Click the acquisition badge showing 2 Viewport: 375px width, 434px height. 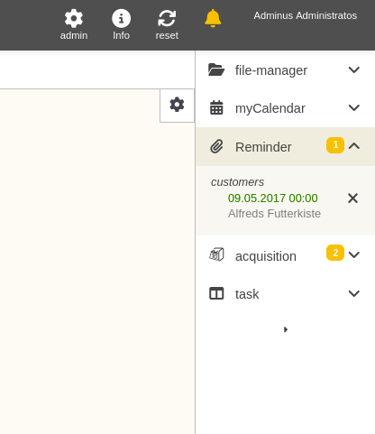point(335,253)
